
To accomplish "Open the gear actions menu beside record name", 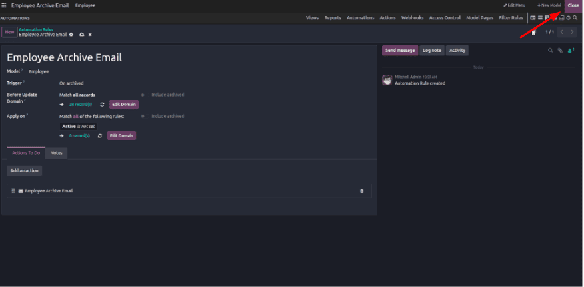I will (71, 35).
